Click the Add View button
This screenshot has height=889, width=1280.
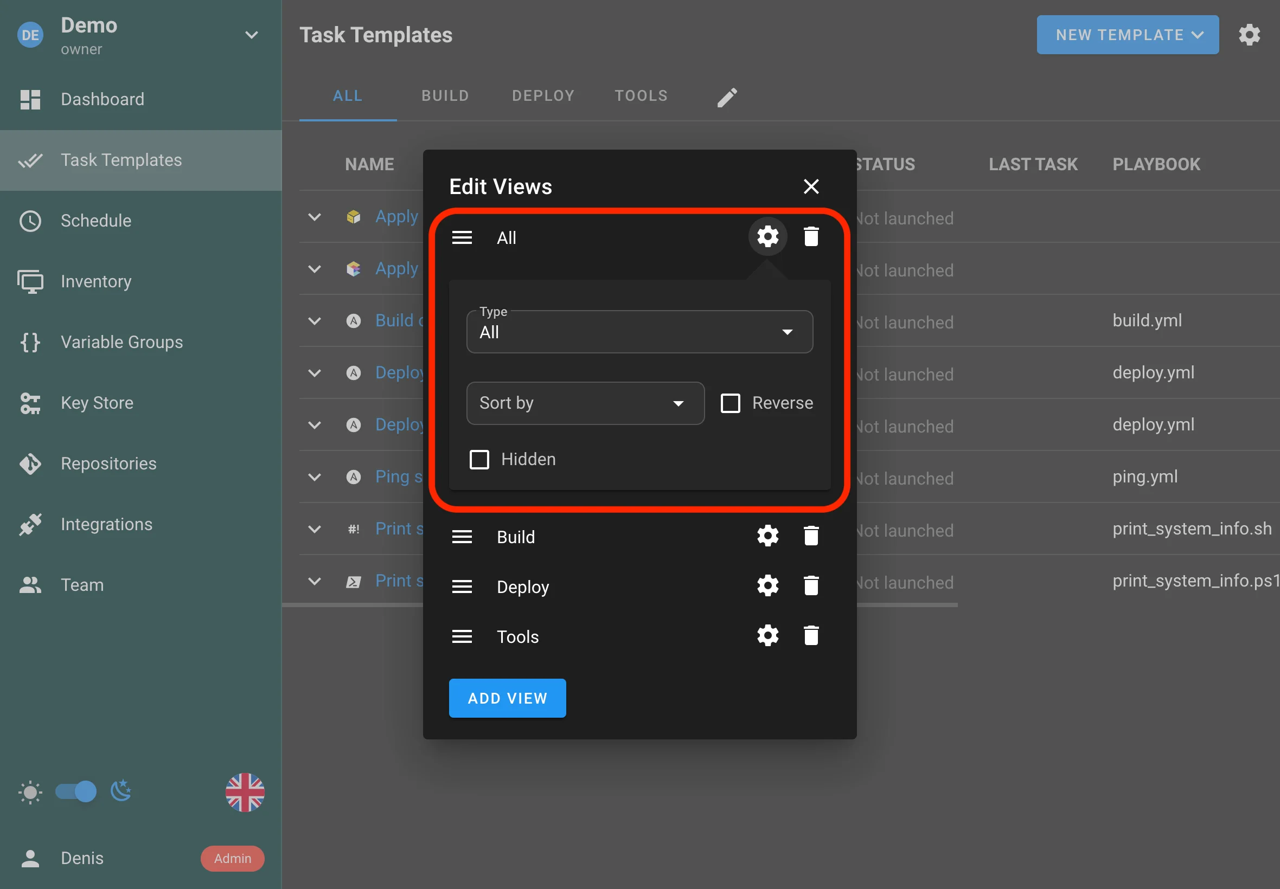click(x=507, y=698)
